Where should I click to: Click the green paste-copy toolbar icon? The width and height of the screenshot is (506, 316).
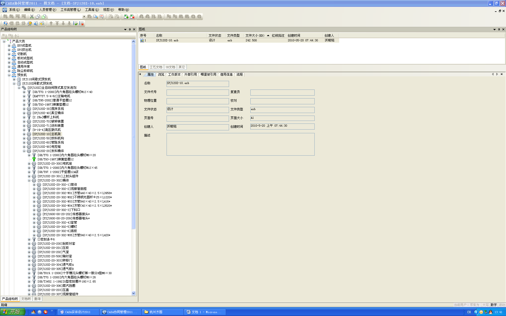coord(44,16)
